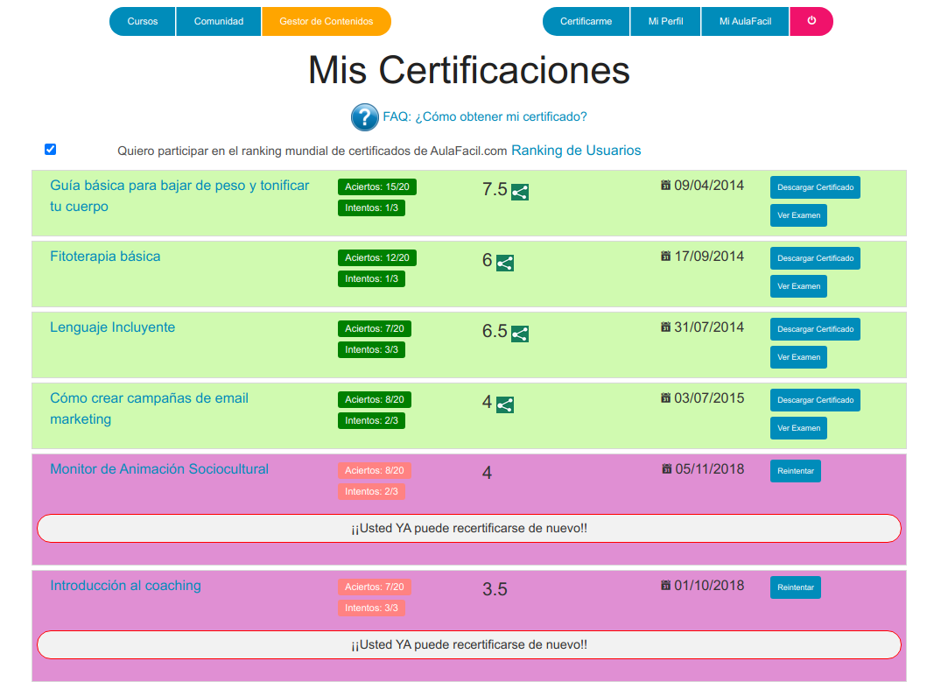Screen dimensions: 948x682
Task: Download the certificate for Guía básica course
Action: (x=815, y=186)
